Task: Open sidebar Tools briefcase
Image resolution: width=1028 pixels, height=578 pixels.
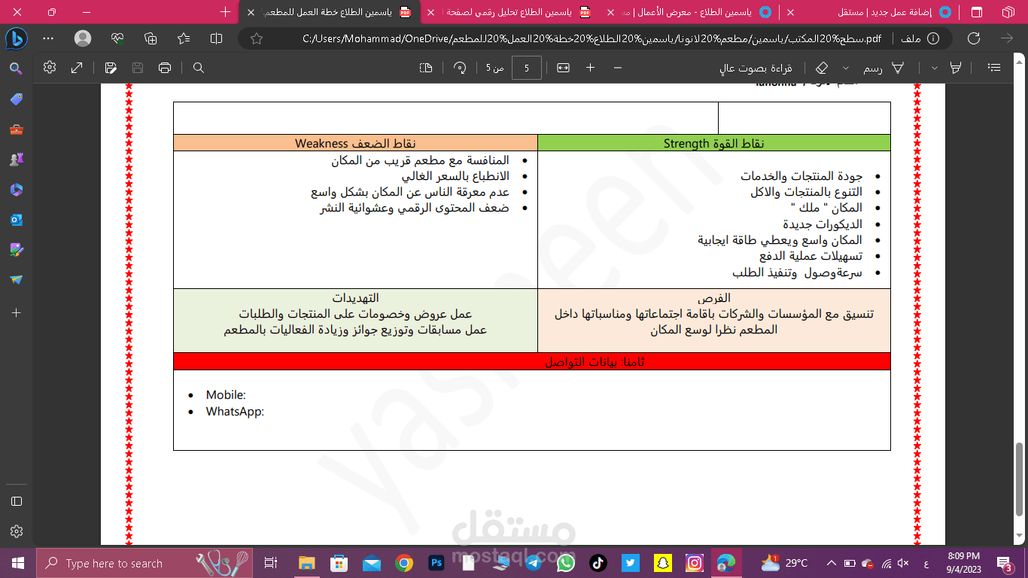Action: pos(16,129)
